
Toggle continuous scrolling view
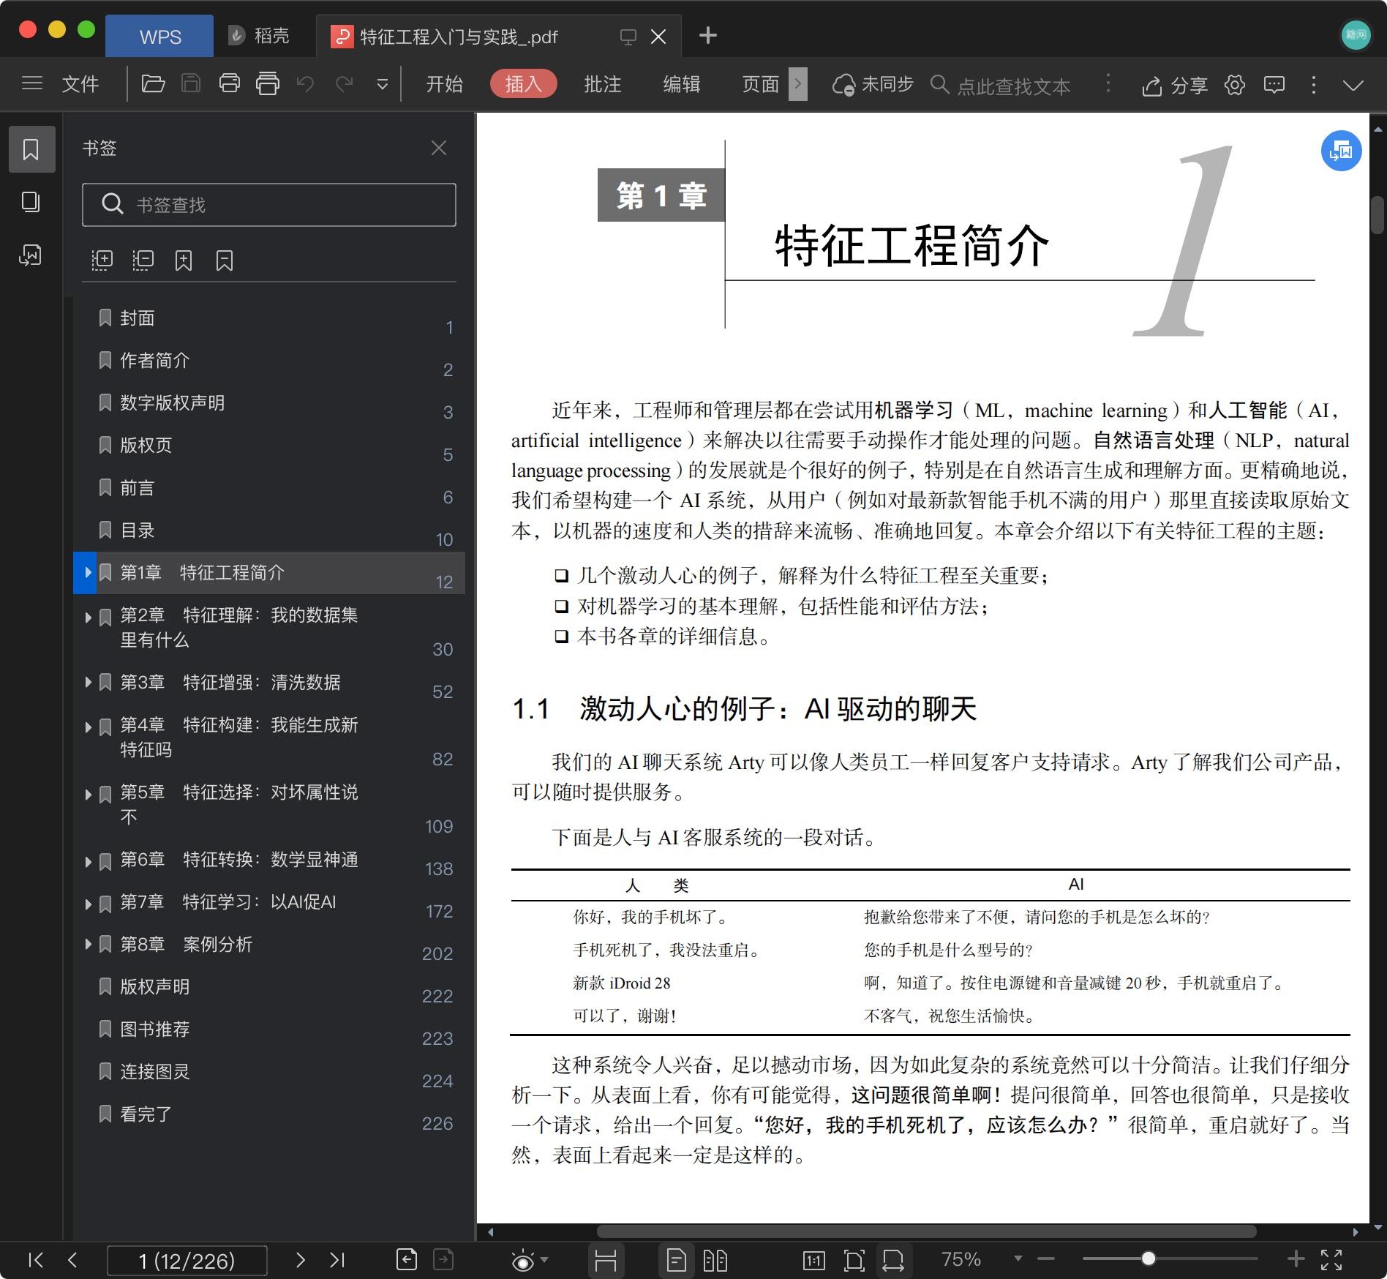606,1260
